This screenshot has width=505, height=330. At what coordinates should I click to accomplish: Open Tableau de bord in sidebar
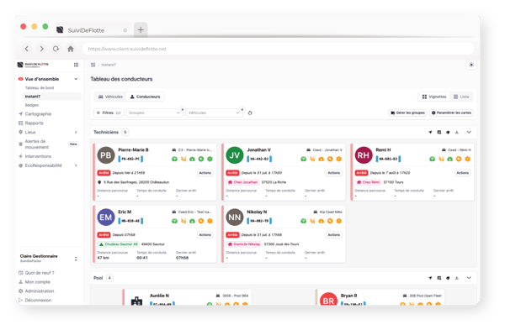(40, 87)
